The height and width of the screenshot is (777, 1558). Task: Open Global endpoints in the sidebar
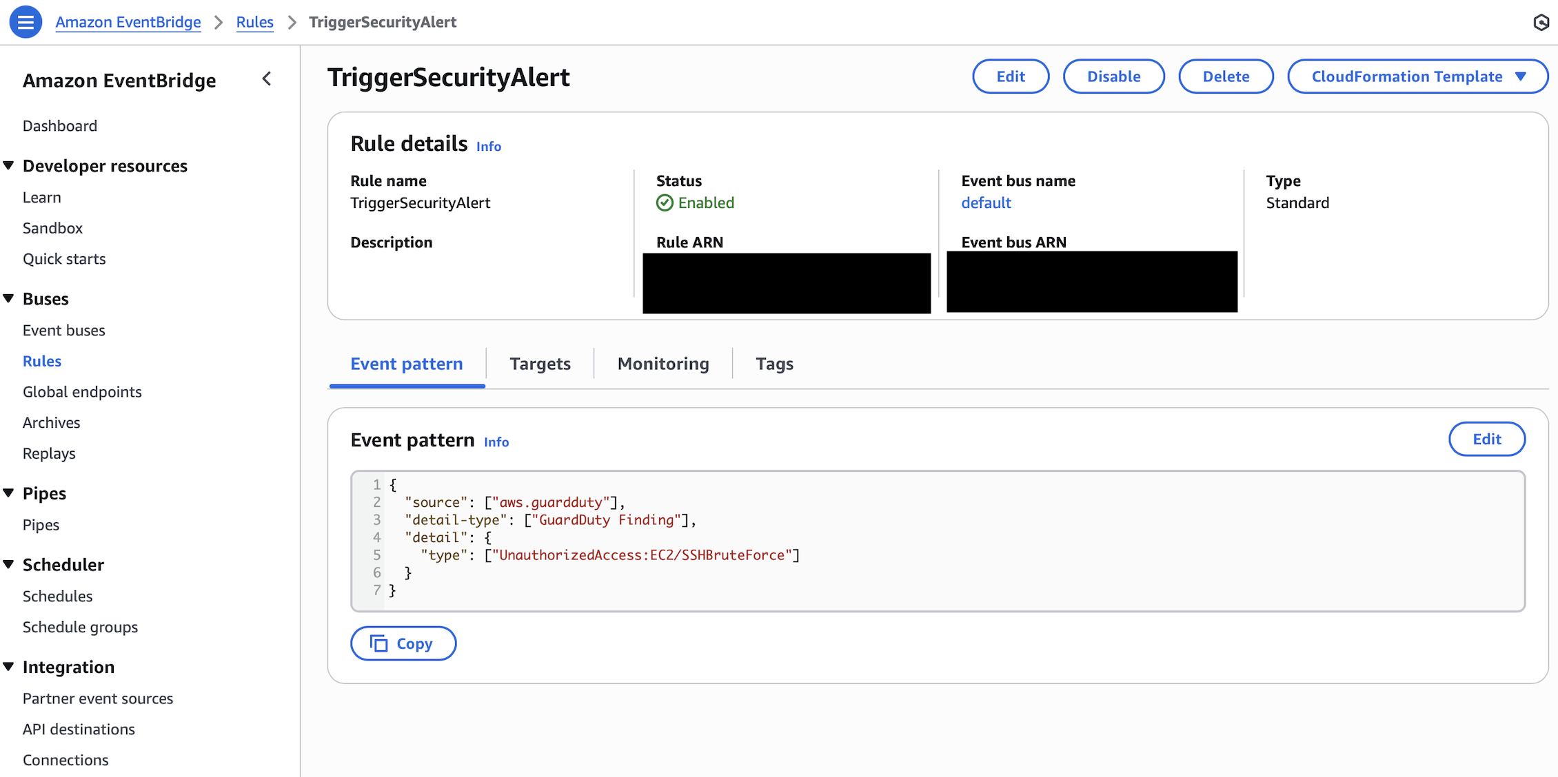pos(82,392)
